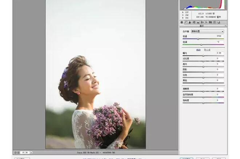Image resolution: width=240 pixels, height=159 pixels.
Task: Open the Effects (fx) panel icon
Action: click(206, 22)
